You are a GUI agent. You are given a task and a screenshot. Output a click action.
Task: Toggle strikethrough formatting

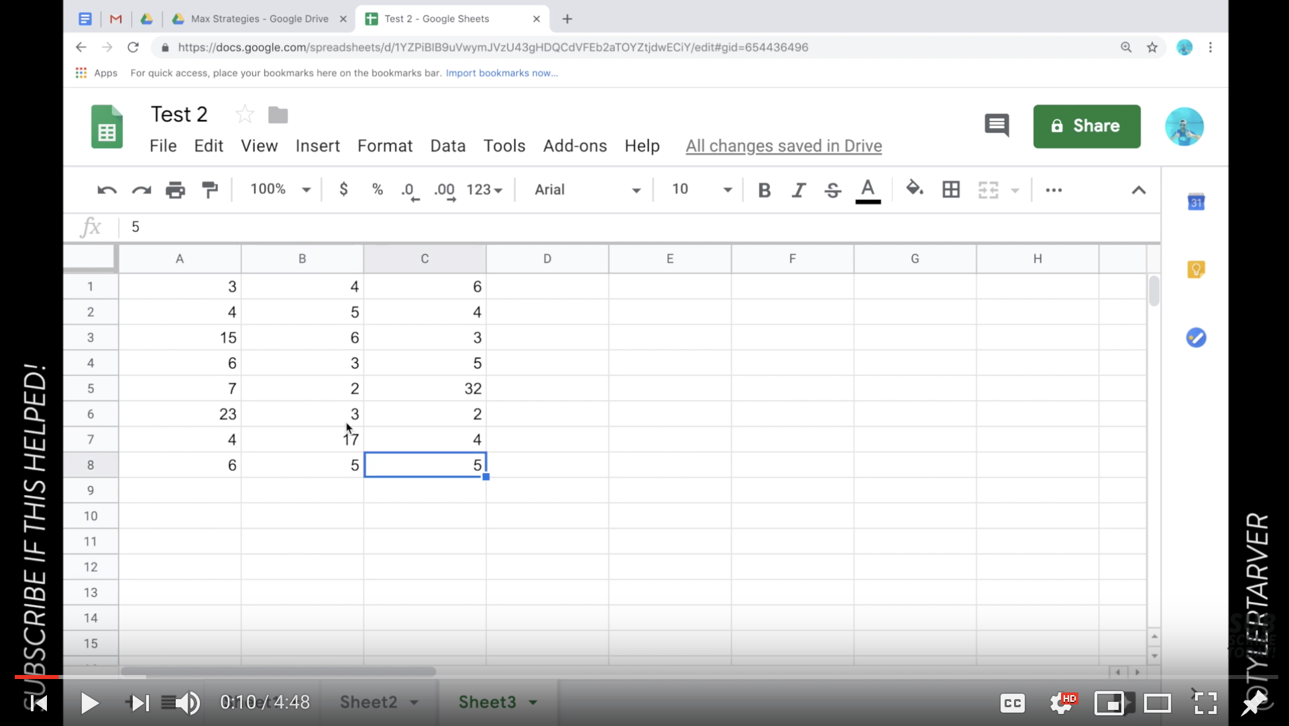pyautogui.click(x=832, y=190)
